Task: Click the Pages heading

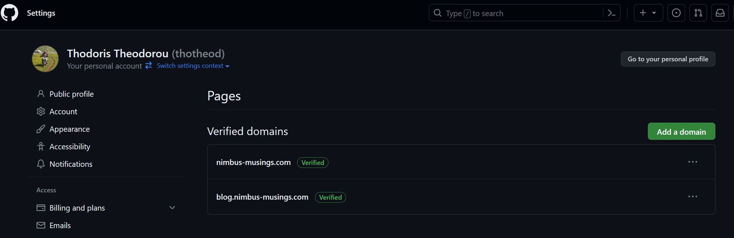Action: [224, 96]
